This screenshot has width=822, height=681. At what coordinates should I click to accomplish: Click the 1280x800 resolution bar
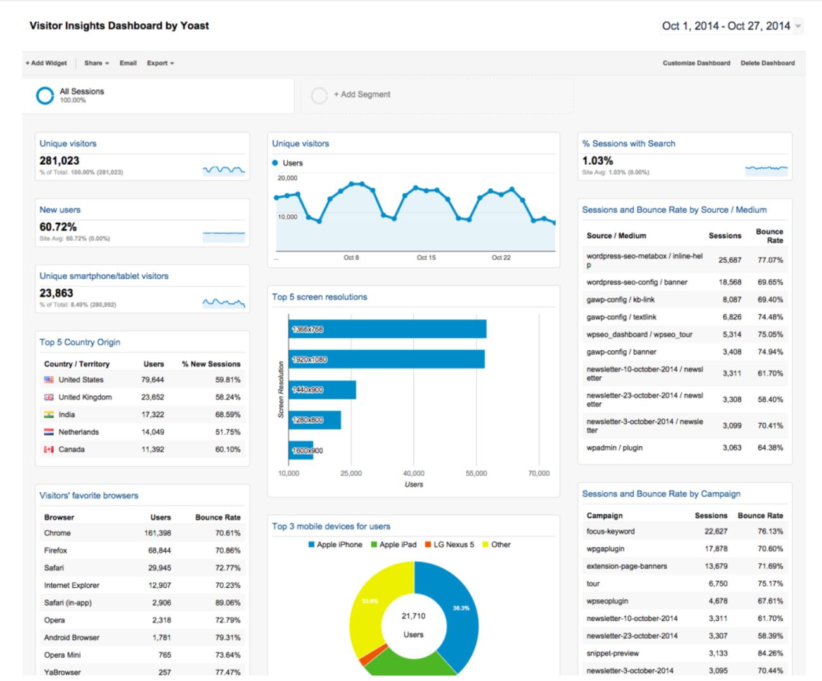[x=314, y=420]
